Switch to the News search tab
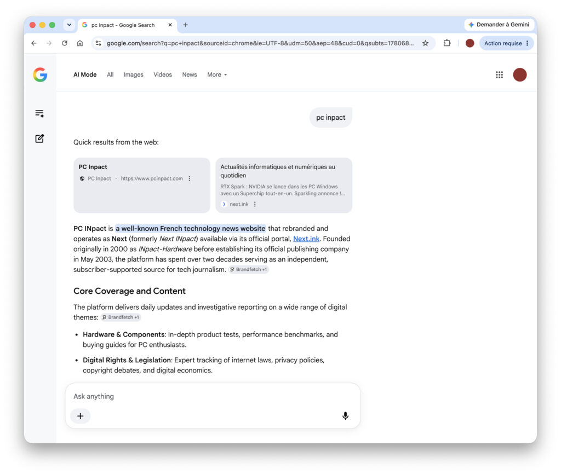This screenshot has width=561, height=475. click(189, 75)
